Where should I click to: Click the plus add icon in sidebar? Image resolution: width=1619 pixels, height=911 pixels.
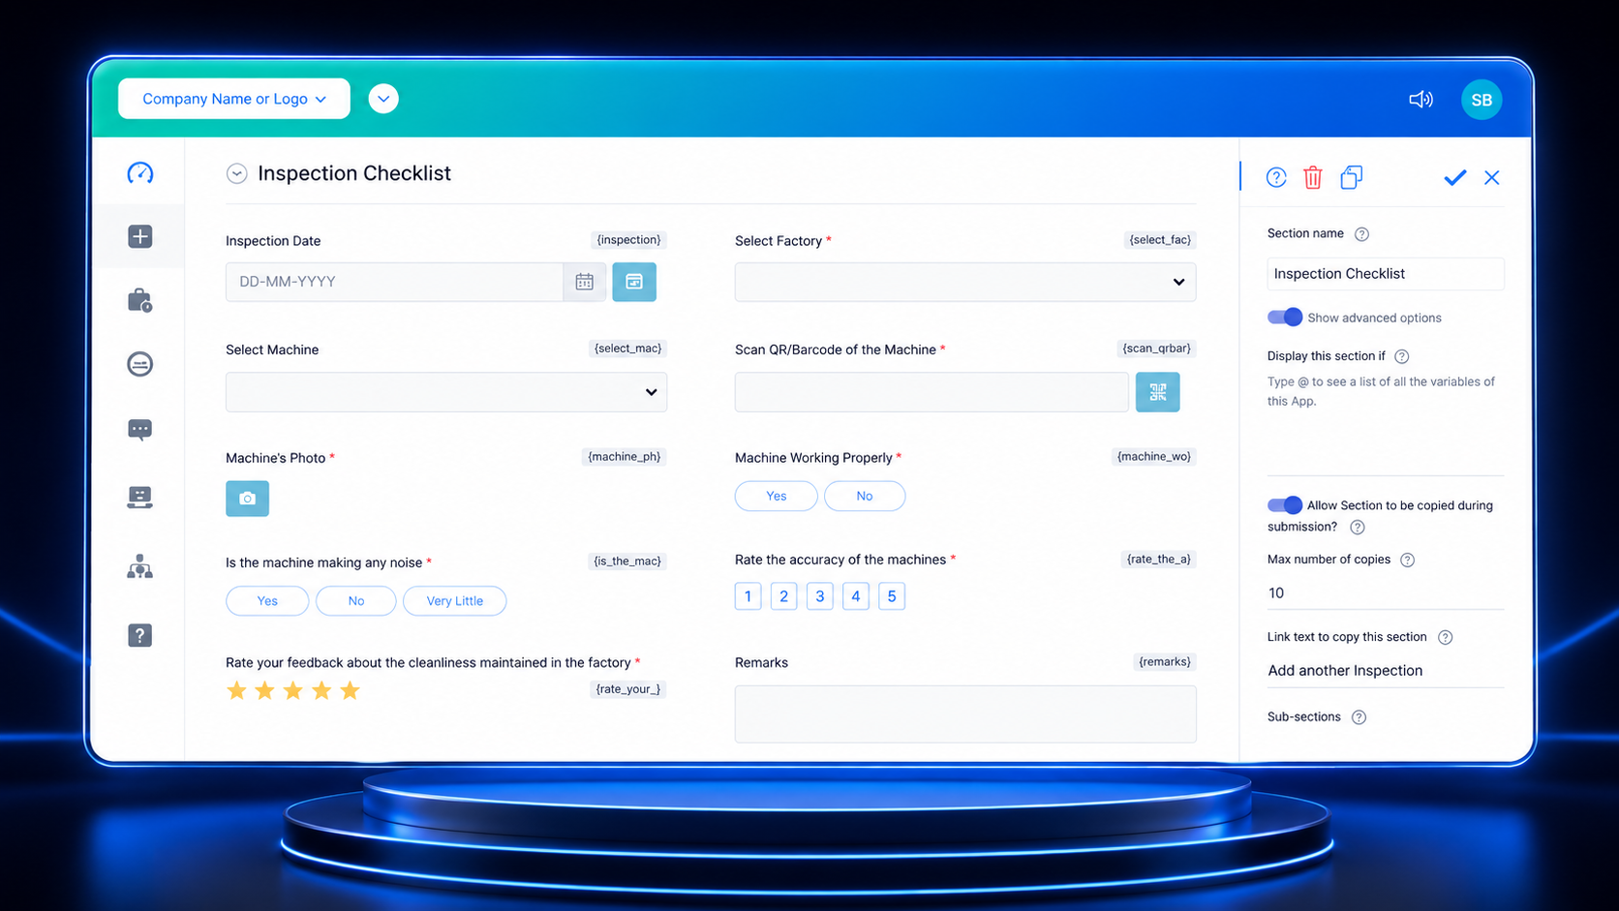[139, 236]
